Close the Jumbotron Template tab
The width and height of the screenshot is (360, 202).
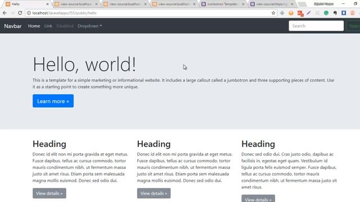click(243, 4)
